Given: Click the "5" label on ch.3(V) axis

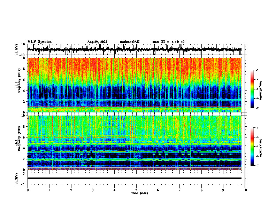Looking at the screenshot, I should click(x=24, y=173).
